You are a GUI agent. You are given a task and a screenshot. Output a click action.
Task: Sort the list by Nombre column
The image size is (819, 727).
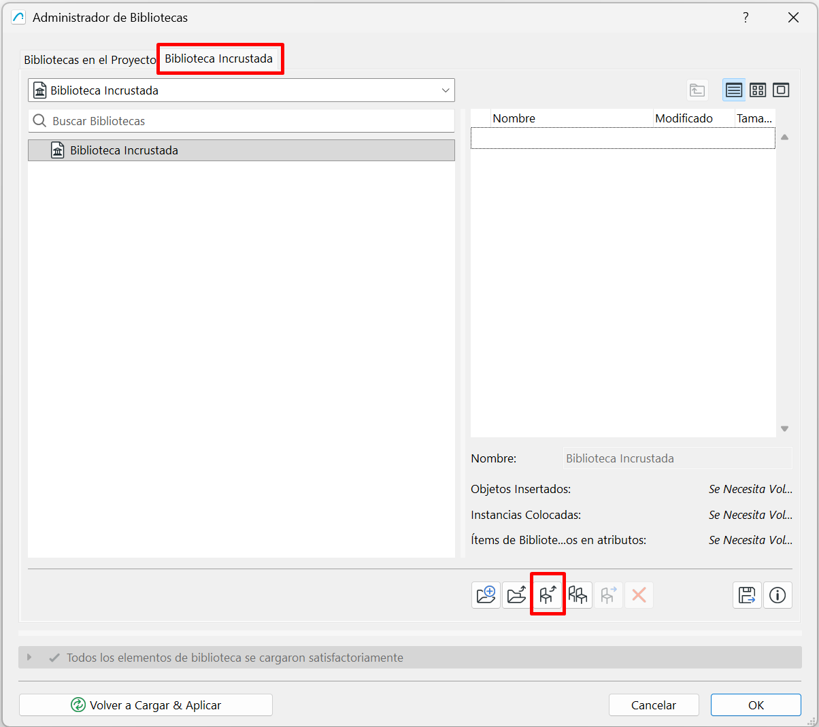[x=514, y=118]
